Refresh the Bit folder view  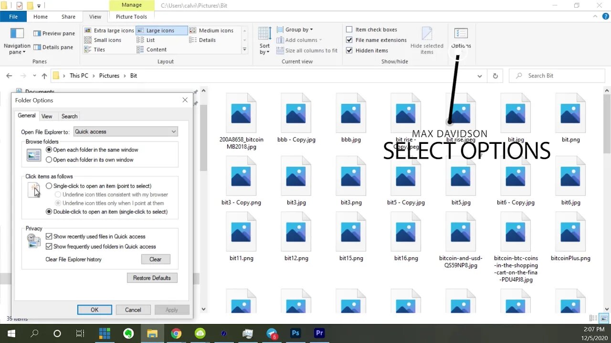495,76
